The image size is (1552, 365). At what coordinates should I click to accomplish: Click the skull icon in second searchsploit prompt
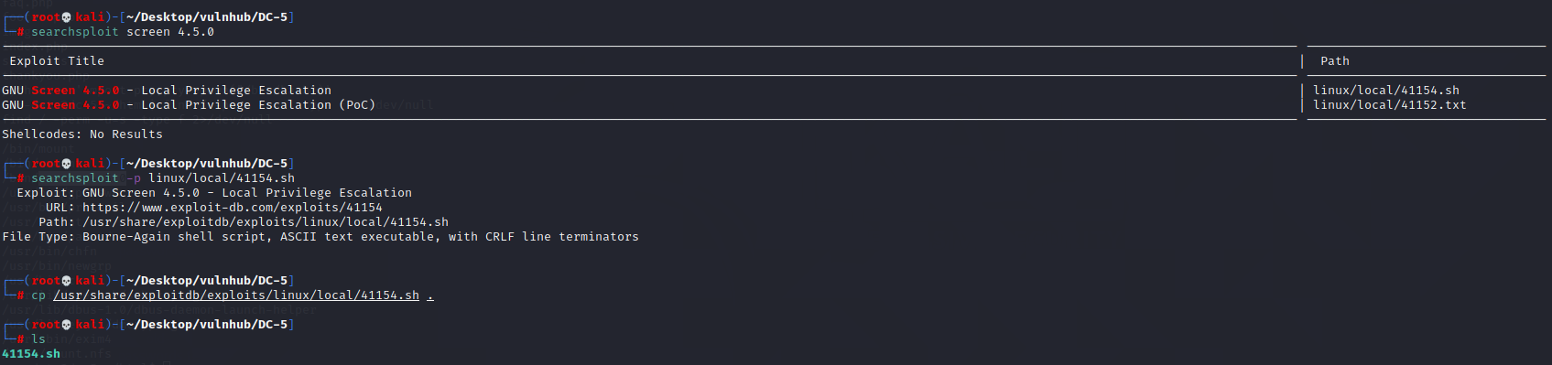(x=67, y=164)
